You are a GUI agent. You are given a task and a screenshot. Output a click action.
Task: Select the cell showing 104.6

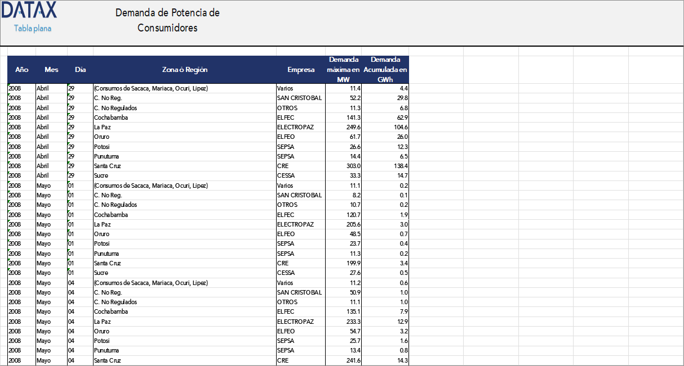(385, 128)
